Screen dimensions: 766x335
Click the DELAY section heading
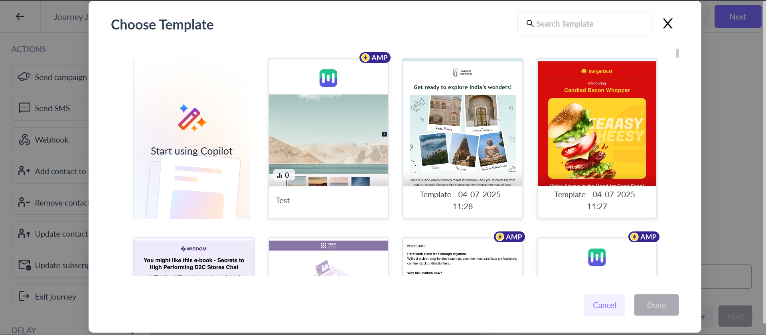click(x=24, y=330)
